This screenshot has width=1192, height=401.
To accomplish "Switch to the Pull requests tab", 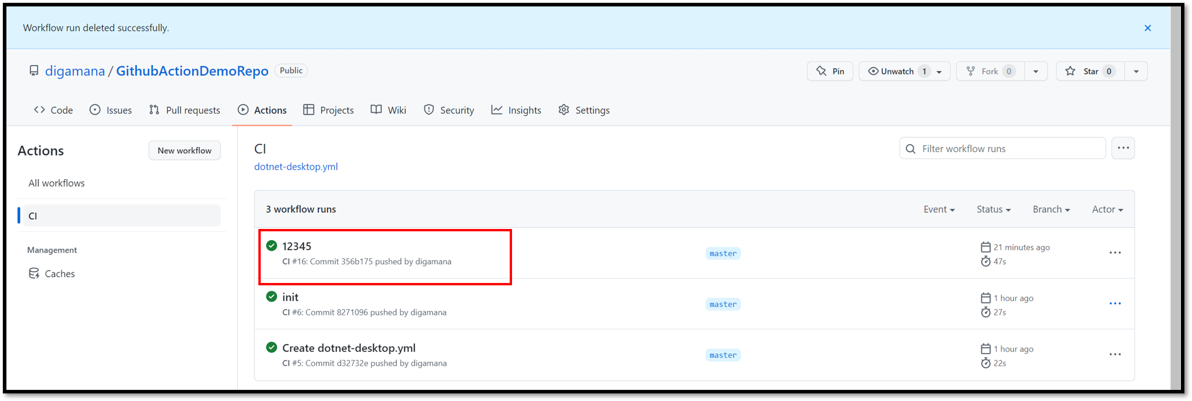I will pyautogui.click(x=184, y=110).
